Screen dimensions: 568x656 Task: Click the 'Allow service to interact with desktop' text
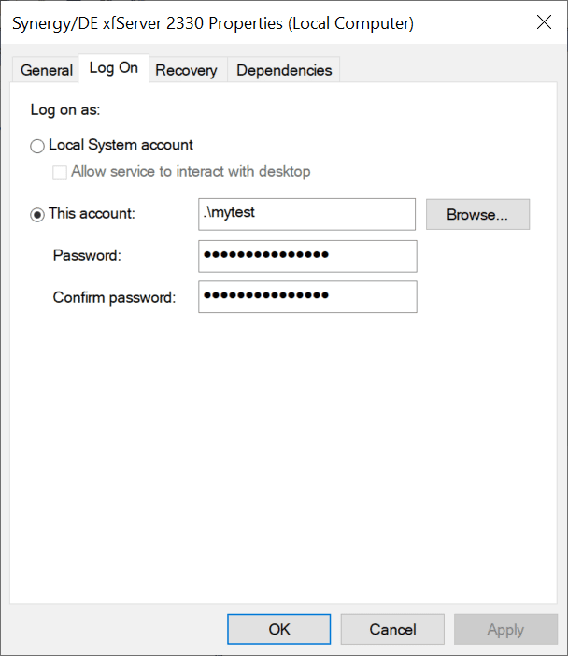click(x=191, y=172)
